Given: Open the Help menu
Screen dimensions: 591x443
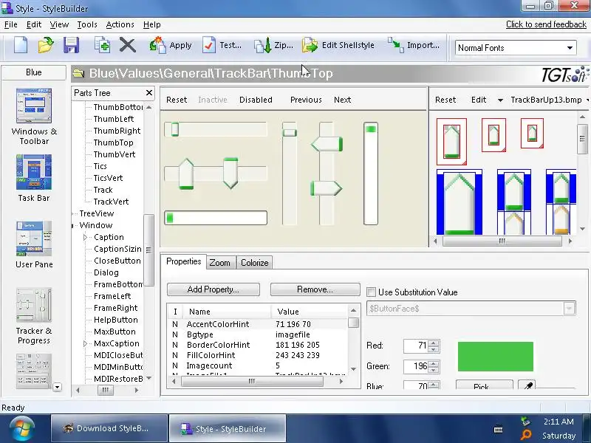Looking at the screenshot, I should (152, 24).
